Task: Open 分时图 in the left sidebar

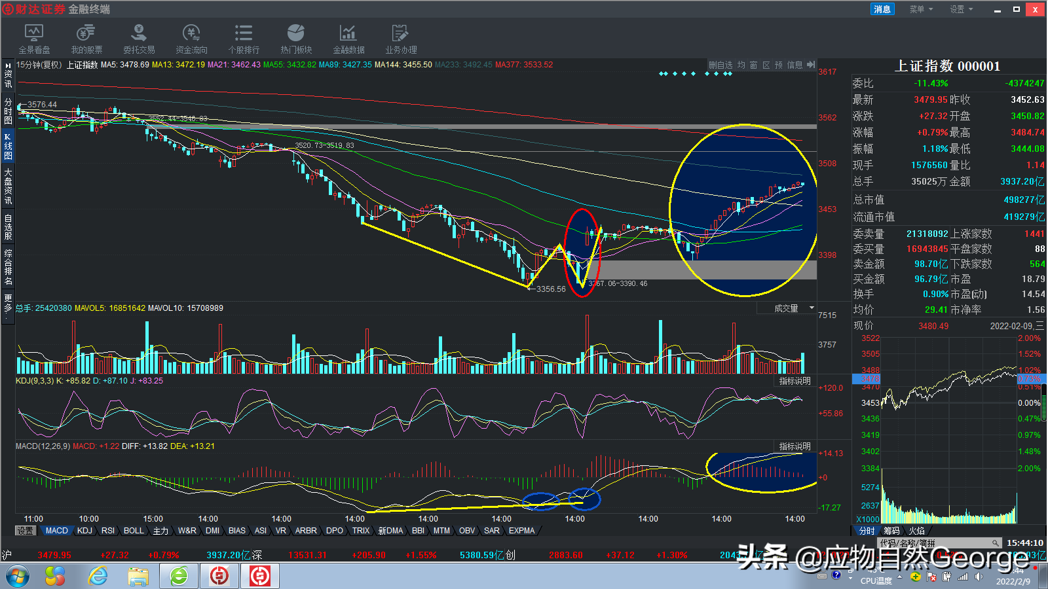Action: tap(8, 111)
